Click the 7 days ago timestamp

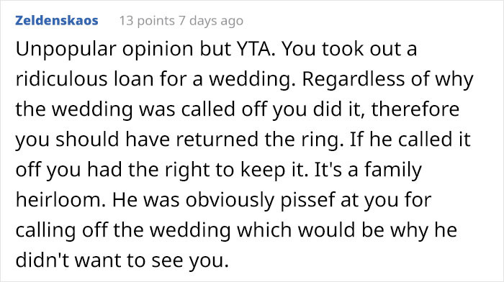pyautogui.click(x=211, y=21)
